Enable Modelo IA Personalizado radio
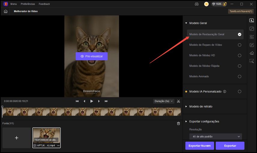Image resolution: width=257 pixels, height=153 pixels. (240, 92)
